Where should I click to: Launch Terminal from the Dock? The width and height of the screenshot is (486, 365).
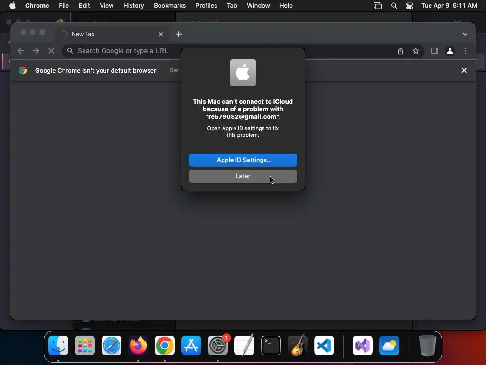[x=271, y=346]
